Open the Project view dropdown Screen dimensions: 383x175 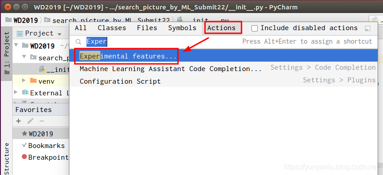[59, 34]
